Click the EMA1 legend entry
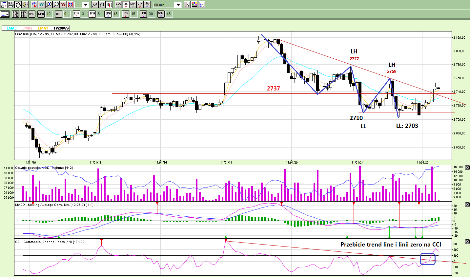Image resolution: width=470 pixels, height=277 pixels. [x=41, y=28]
